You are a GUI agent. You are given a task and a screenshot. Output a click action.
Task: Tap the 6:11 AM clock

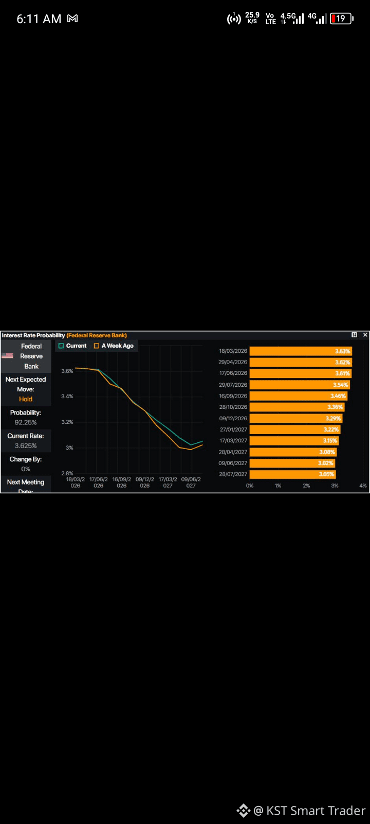(x=39, y=19)
